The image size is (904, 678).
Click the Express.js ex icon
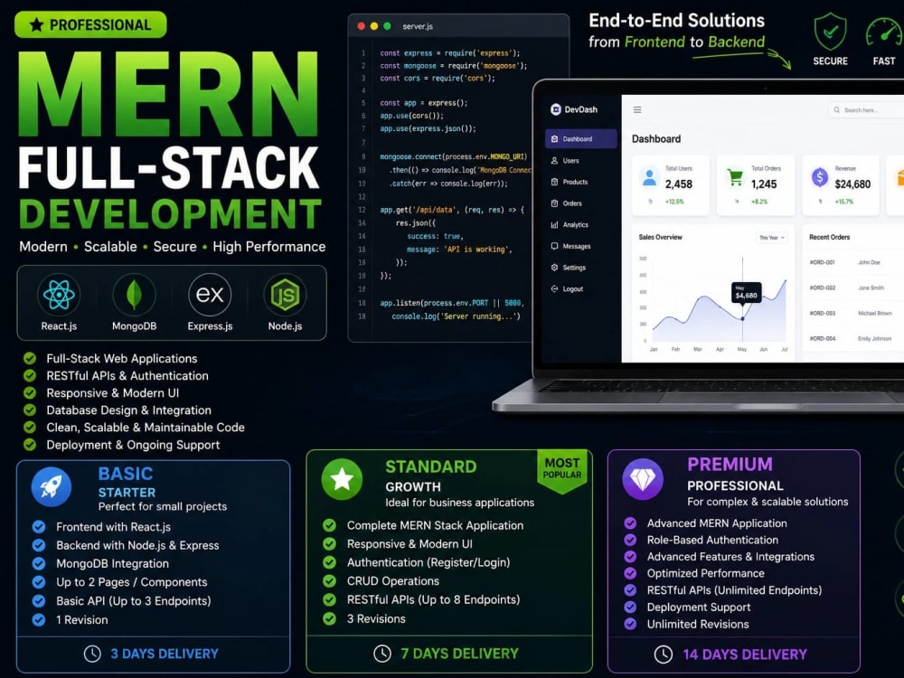pos(210,295)
